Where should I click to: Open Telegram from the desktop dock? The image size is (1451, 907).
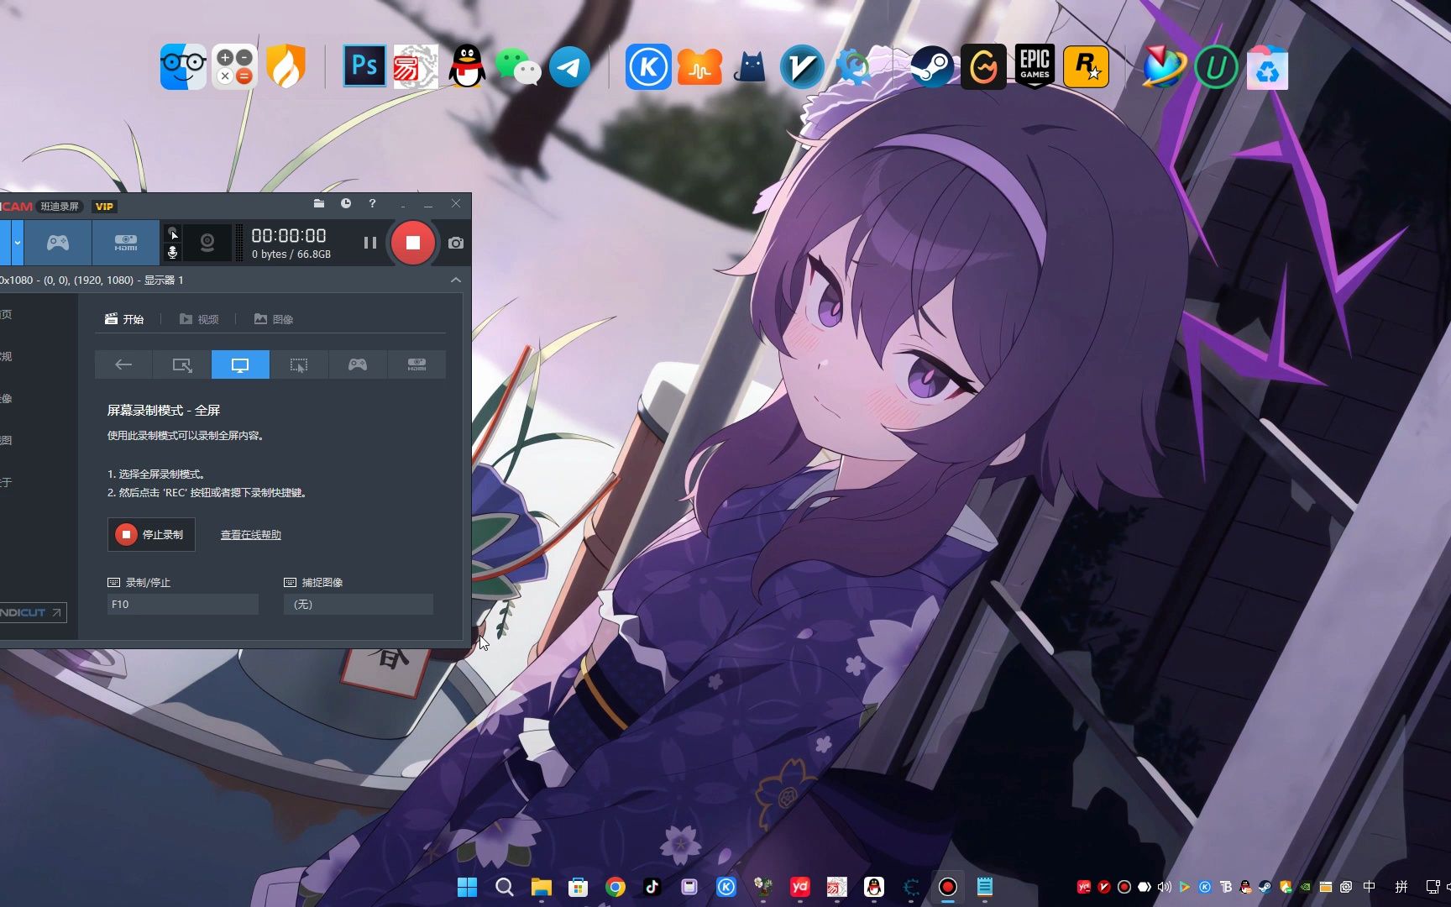(570, 67)
